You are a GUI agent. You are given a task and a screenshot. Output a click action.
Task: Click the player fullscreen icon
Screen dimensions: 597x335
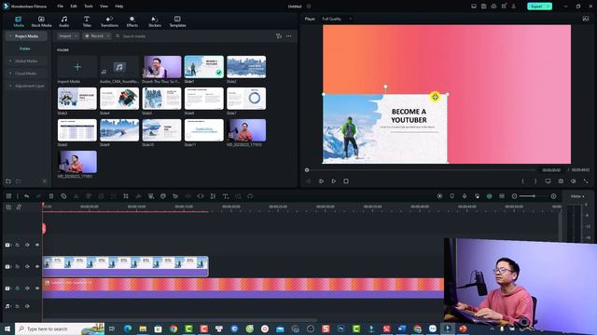tap(586, 181)
